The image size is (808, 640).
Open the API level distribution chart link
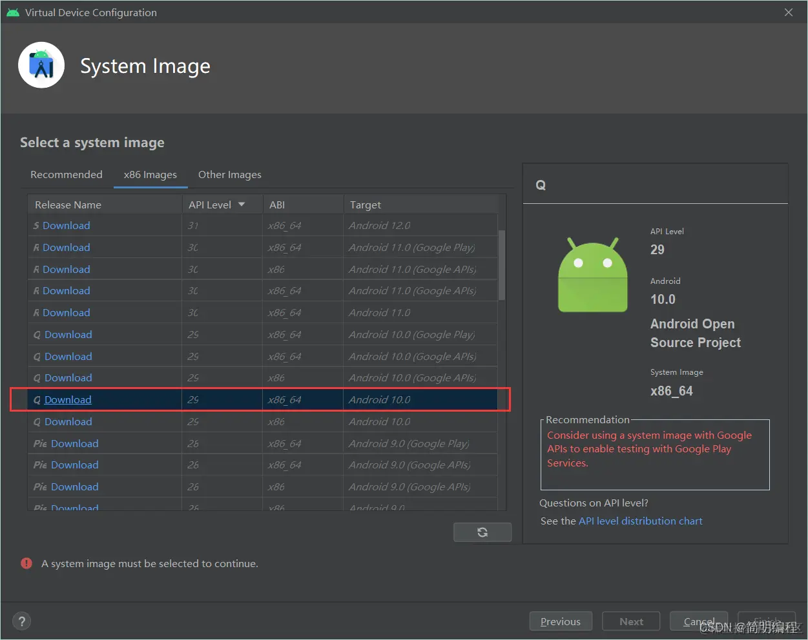click(x=640, y=521)
